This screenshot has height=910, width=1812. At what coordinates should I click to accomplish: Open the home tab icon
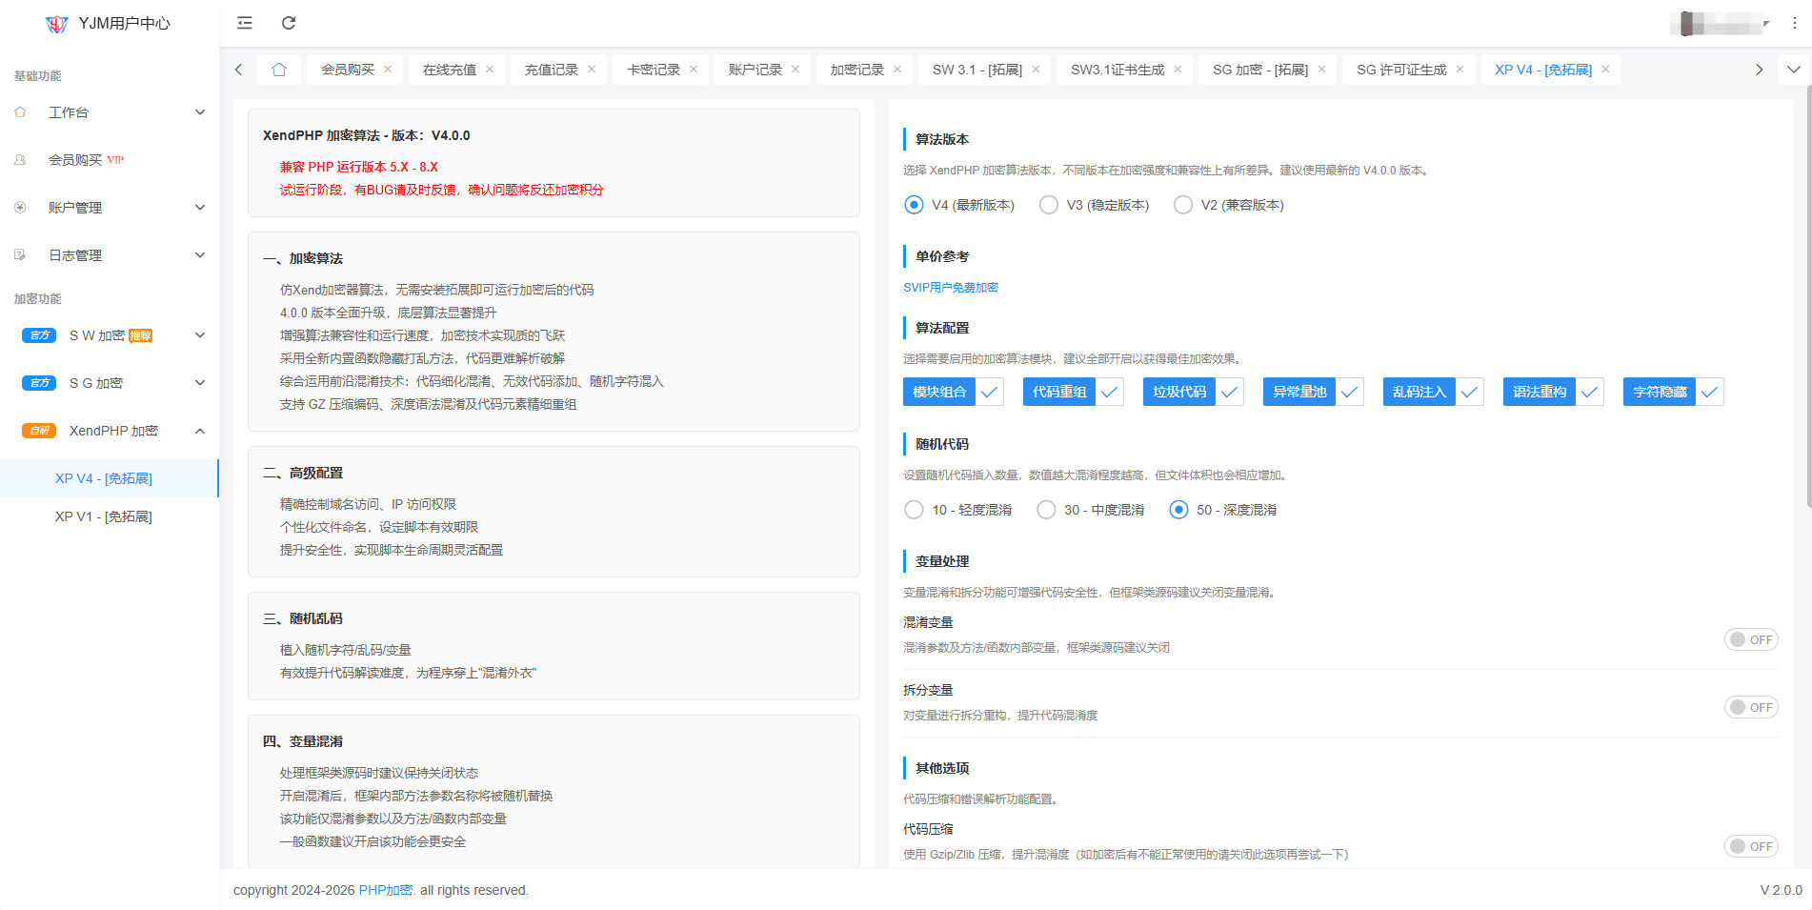click(278, 70)
